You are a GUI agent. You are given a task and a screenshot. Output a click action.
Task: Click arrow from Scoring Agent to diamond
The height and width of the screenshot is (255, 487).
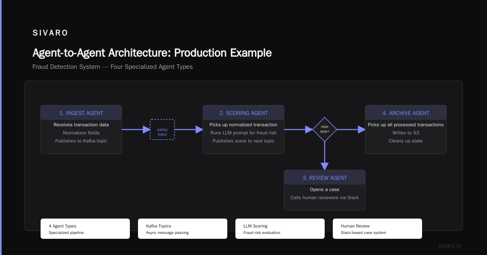[298, 130]
